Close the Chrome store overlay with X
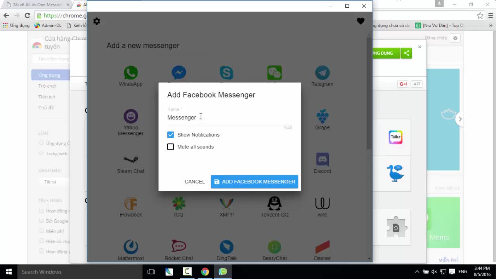496x279 pixels. [x=420, y=46]
